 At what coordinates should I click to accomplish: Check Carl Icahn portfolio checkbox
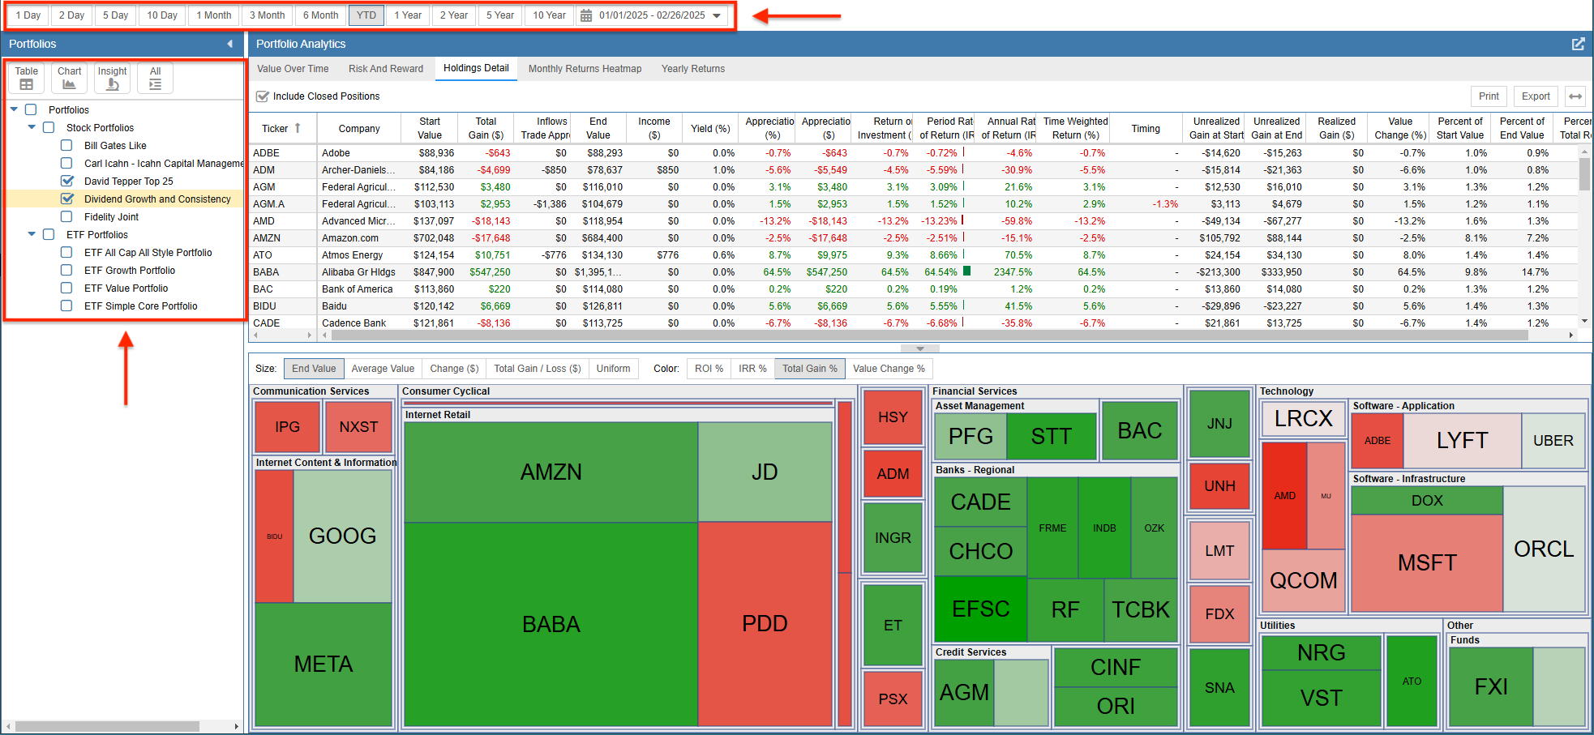66,163
